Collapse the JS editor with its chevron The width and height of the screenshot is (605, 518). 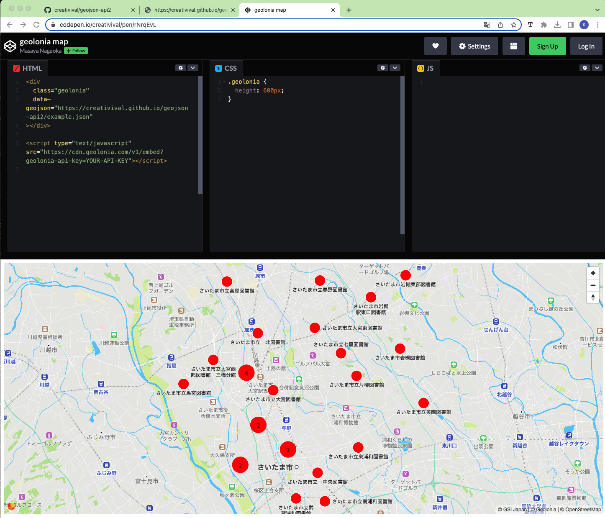click(597, 67)
